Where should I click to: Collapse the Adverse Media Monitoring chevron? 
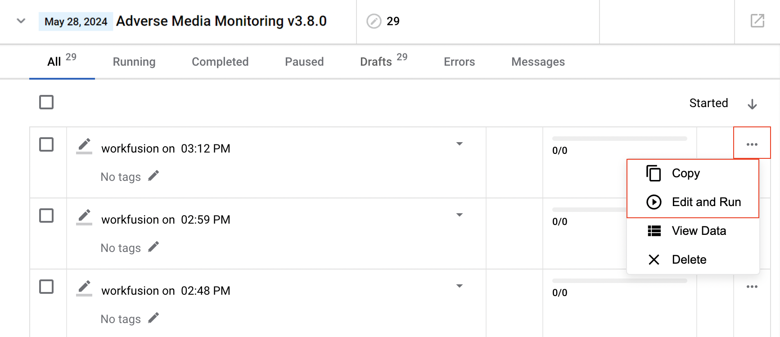point(21,21)
